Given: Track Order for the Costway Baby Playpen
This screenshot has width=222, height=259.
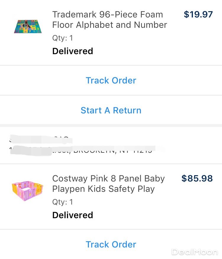Looking at the screenshot, I should point(111,244).
